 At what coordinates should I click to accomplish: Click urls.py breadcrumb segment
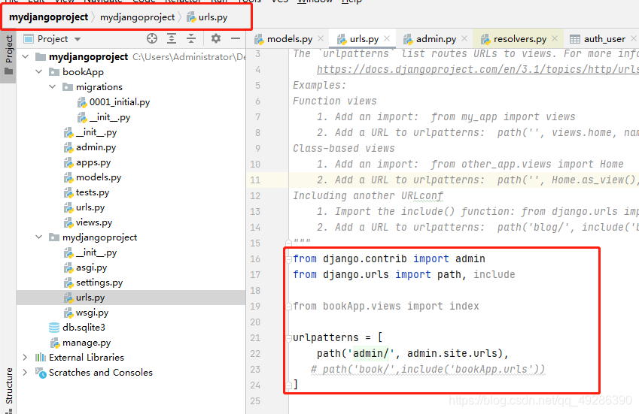click(208, 17)
